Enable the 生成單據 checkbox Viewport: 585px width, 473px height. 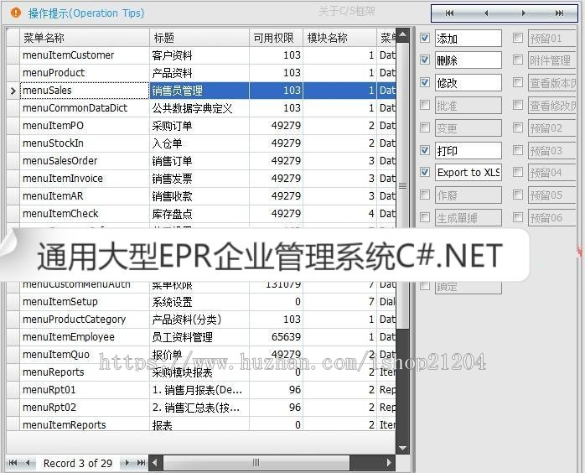(425, 217)
